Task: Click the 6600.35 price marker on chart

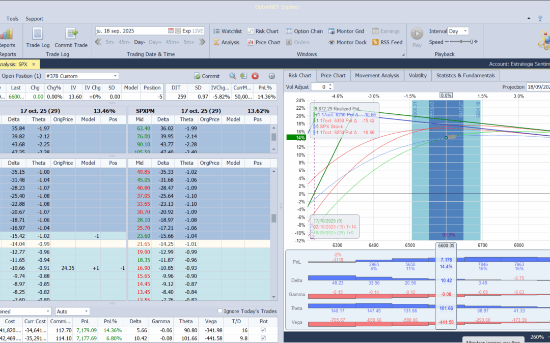Action: click(446, 245)
